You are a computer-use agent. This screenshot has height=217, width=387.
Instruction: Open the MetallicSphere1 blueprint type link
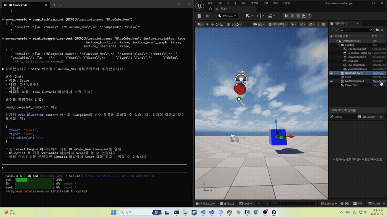pyautogui.click(x=379, y=81)
